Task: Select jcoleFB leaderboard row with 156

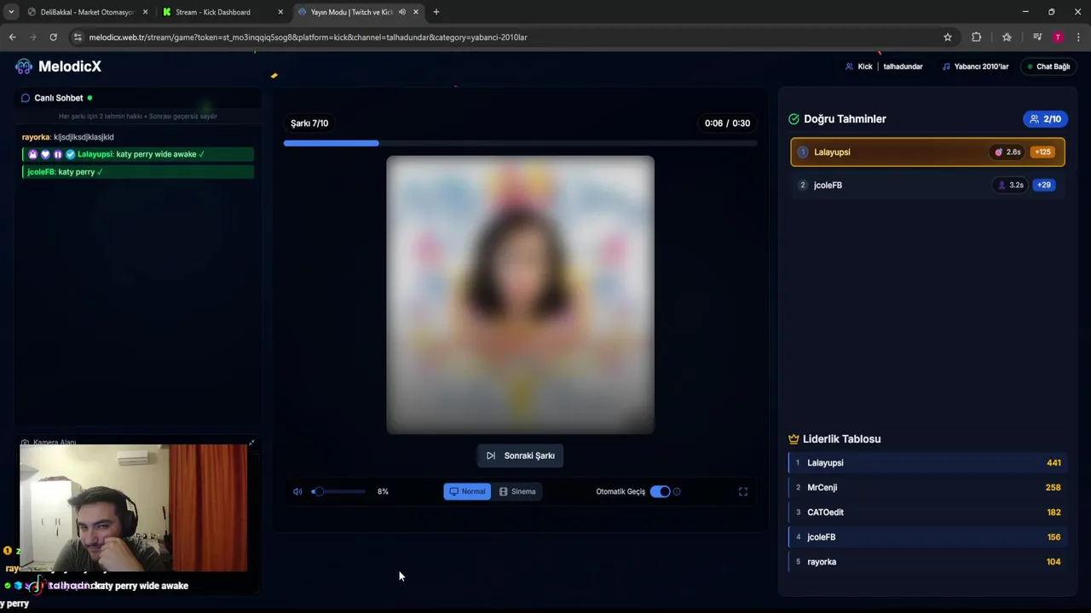Action: tap(927, 537)
